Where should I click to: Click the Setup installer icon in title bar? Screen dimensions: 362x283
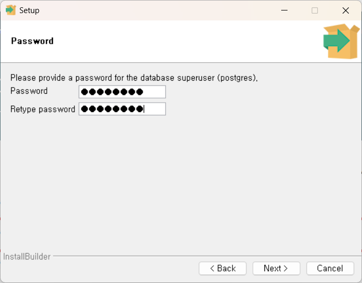point(10,10)
